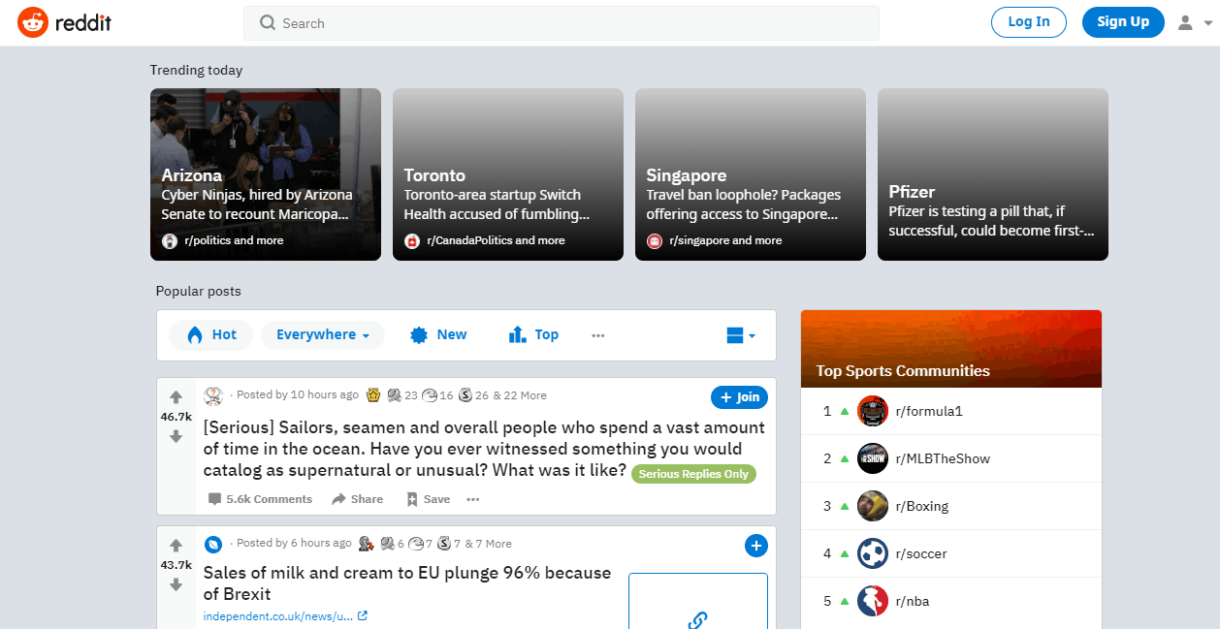1220x629 pixels.
Task: Downvote the Sailors and seamen post
Action: tap(176, 437)
